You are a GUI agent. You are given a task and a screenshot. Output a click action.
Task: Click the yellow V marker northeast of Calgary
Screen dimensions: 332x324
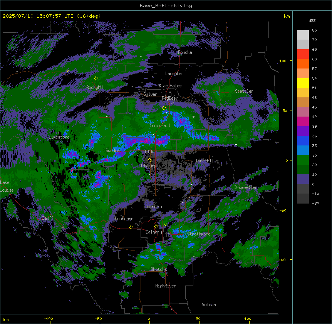165,225
